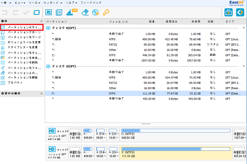The width and height of the screenshot is (247, 164).
Task: Collapse the 操作 panel section
Action: click(42, 21)
